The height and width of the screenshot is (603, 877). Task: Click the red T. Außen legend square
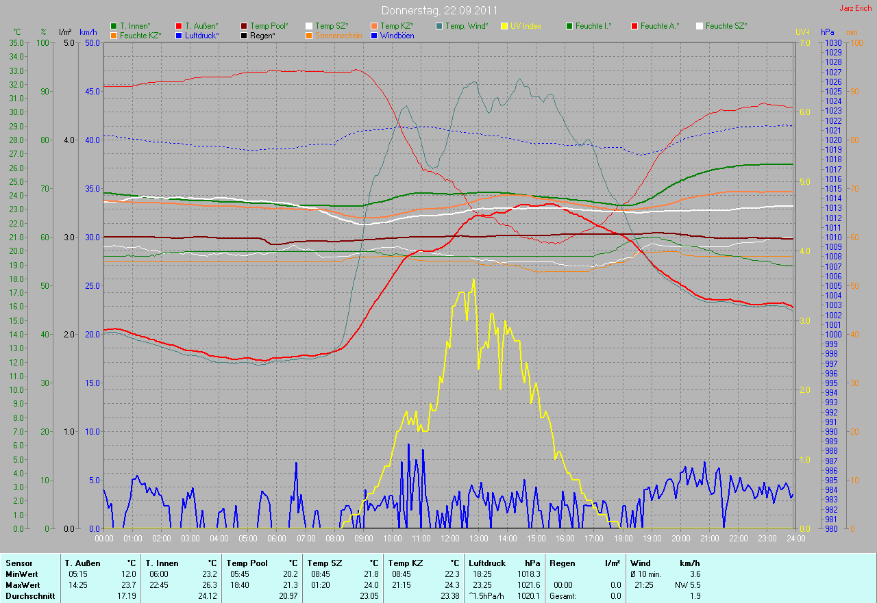pos(180,26)
